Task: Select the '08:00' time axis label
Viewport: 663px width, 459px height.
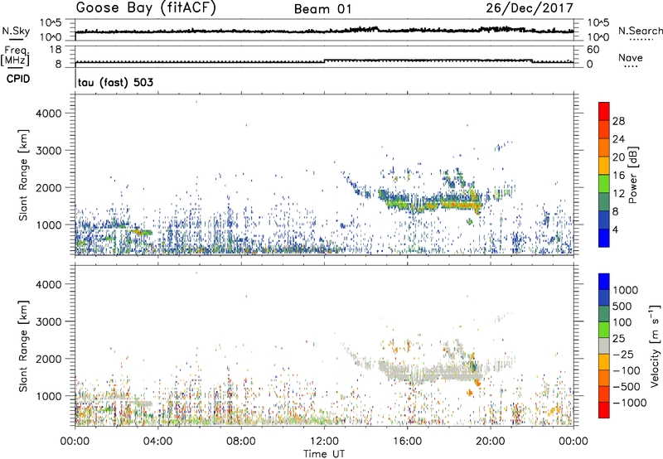Action: click(241, 442)
